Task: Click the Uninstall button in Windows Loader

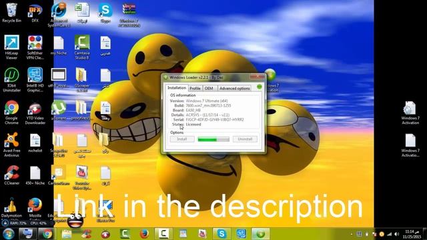Action: pos(245,139)
